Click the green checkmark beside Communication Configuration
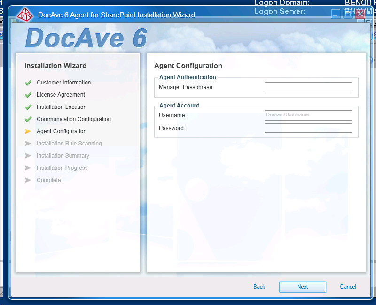Image resolution: width=376 pixels, height=305 pixels. 28,119
